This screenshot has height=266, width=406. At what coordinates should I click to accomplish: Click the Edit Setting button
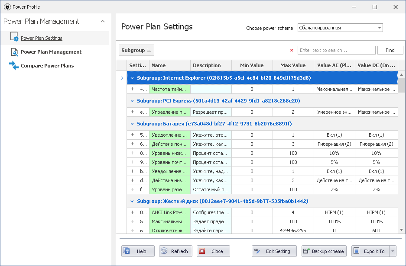pyautogui.click(x=274, y=251)
